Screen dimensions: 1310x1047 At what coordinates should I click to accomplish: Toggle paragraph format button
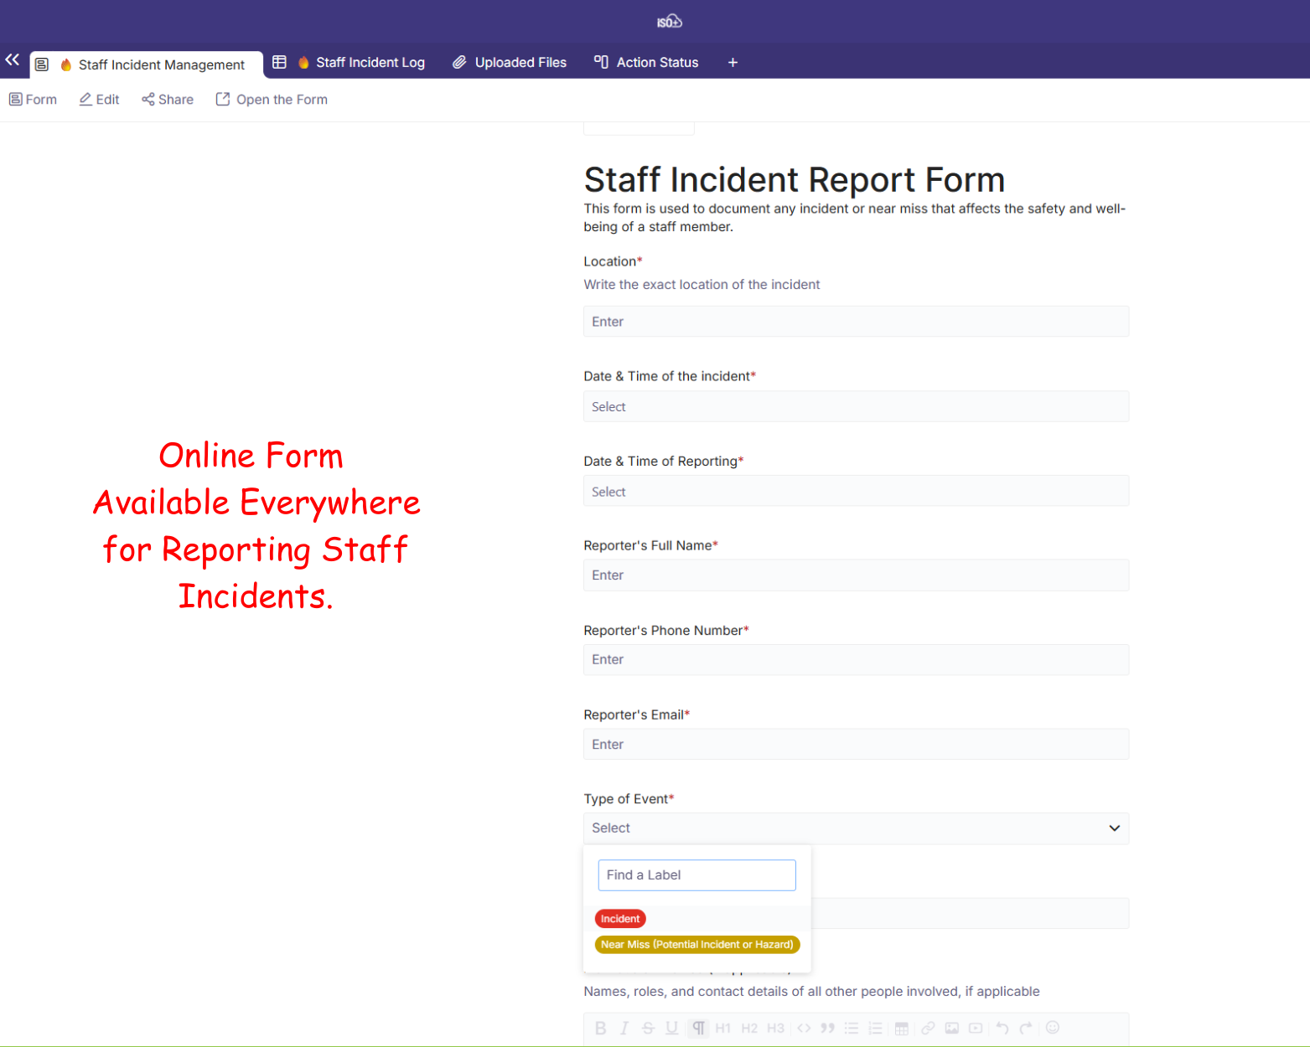point(698,1028)
